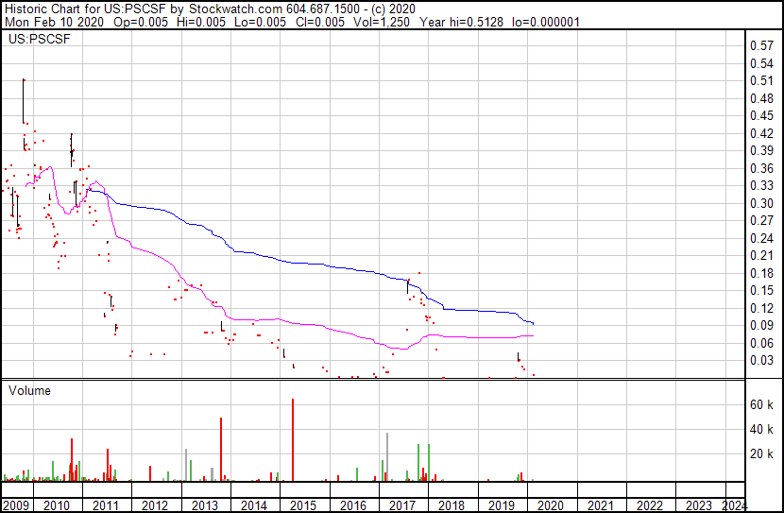Screen dimensions: 784x513
Task: Click the 40 k volume axis value
Action: [x=761, y=429]
